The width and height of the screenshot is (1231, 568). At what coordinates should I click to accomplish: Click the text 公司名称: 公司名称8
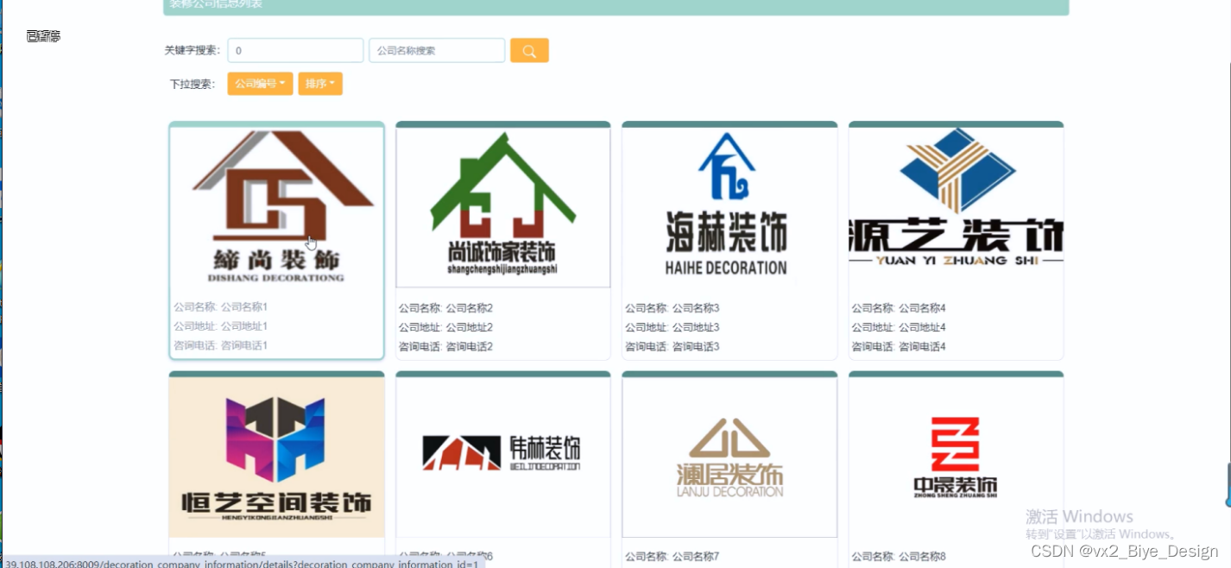tap(899, 556)
